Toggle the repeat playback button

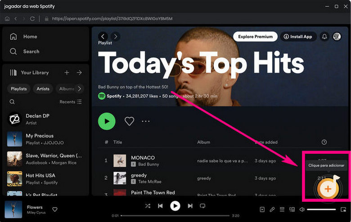(x=202, y=206)
